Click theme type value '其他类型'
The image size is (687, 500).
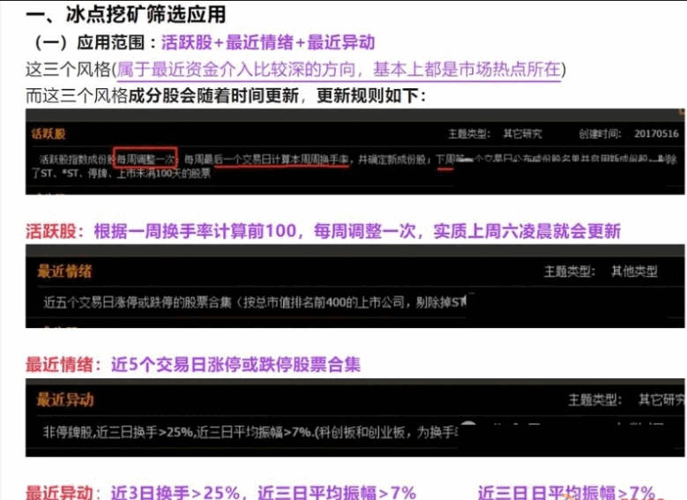point(634,272)
